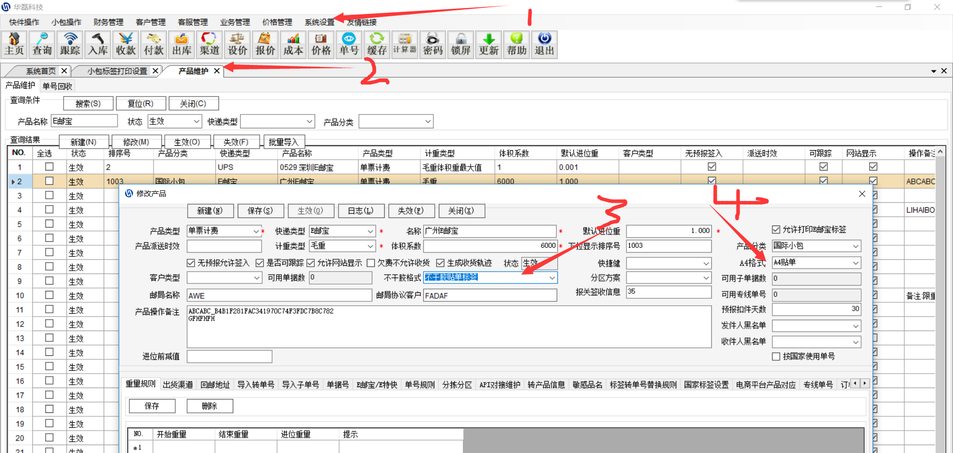Open the 查询 search toolbar icon

click(x=42, y=45)
